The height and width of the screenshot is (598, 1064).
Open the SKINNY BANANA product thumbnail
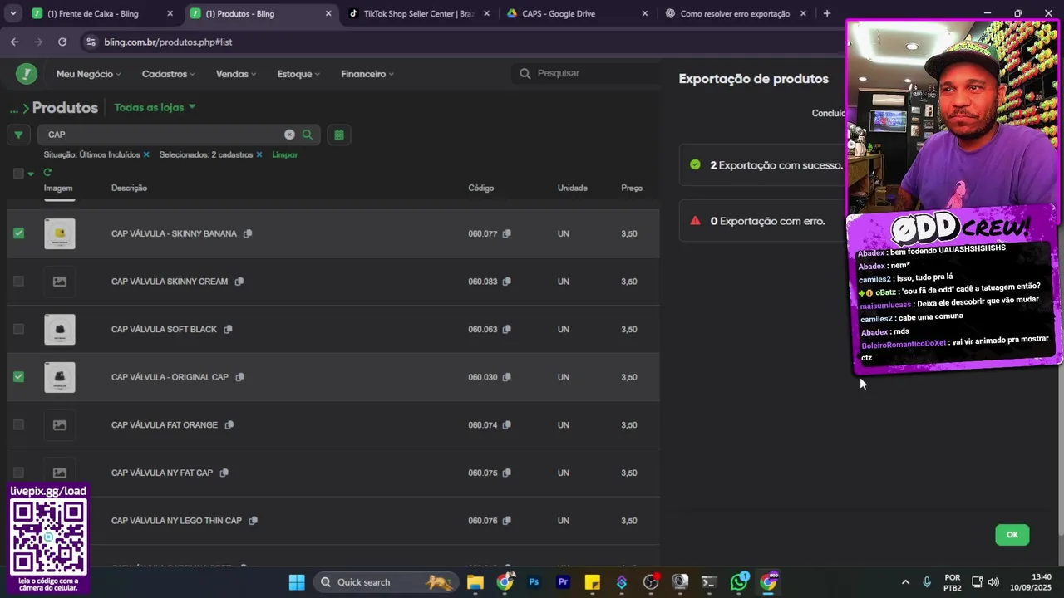[x=60, y=234]
